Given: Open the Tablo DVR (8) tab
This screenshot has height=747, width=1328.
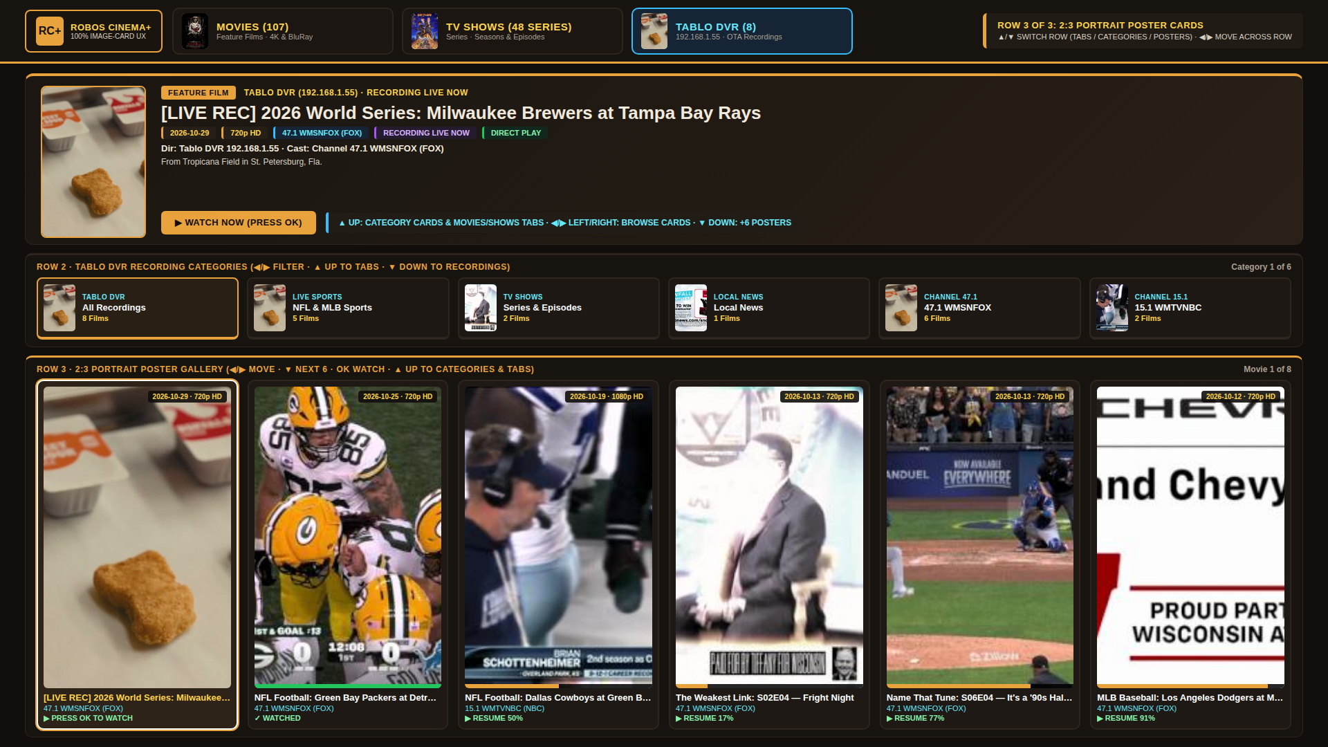Looking at the screenshot, I should point(742,31).
